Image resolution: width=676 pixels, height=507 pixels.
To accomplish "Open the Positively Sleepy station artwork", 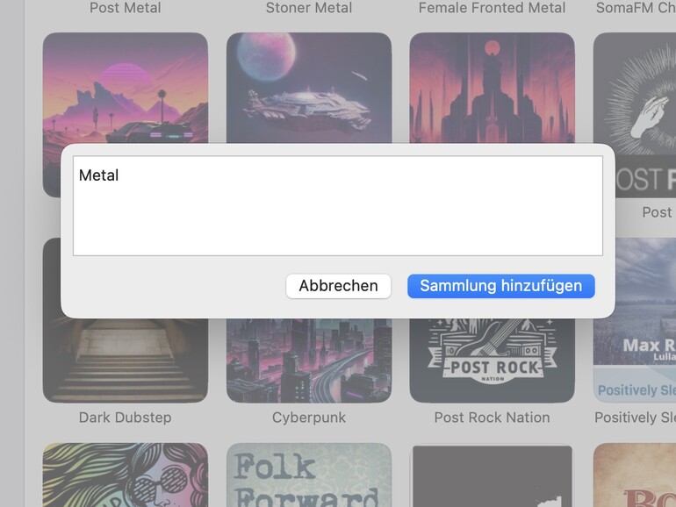I will pos(635,320).
